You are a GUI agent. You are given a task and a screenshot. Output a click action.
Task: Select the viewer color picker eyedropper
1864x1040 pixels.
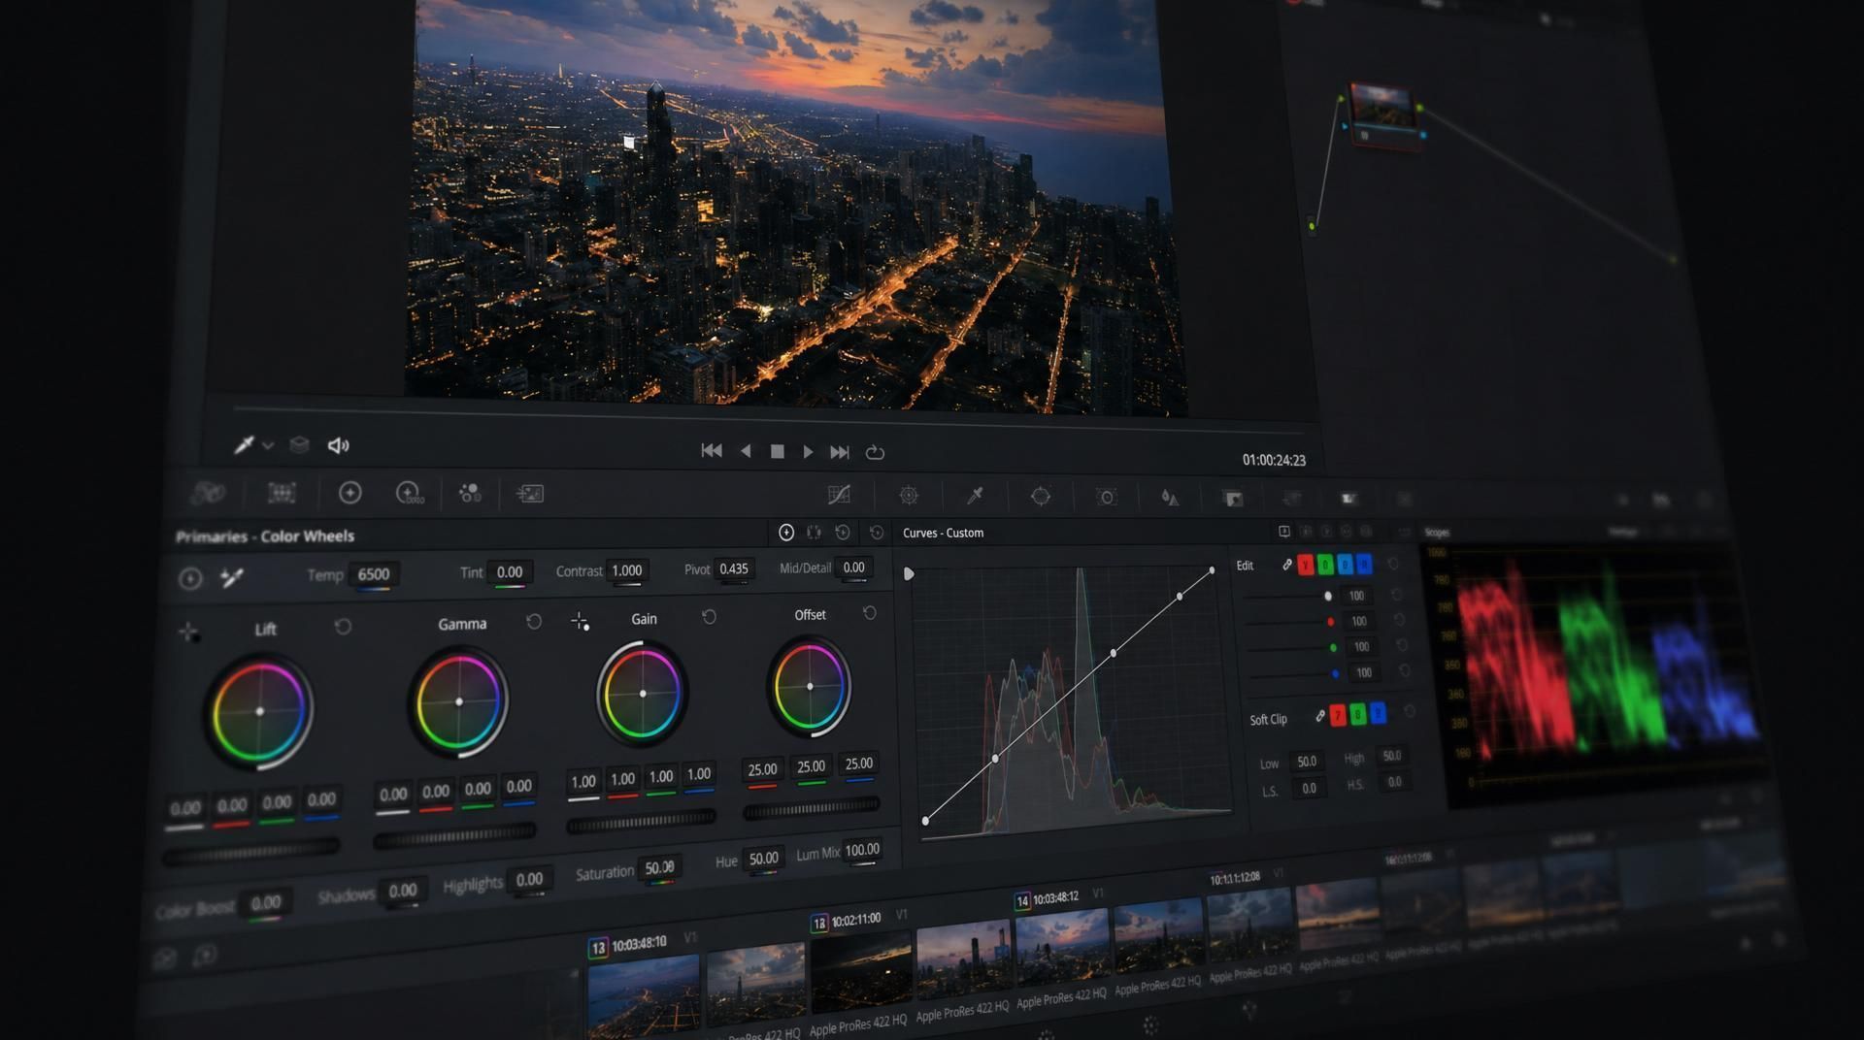[243, 444]
